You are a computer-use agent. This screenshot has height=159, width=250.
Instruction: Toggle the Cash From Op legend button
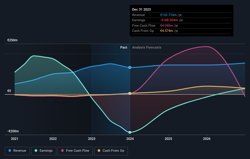pyautogui.click(x=111, y=151)
